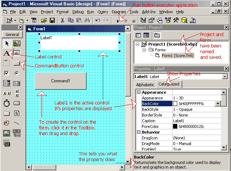The width and height of the screenshot is (231, 171).
Task: Select the Image control in Toolbox
Action: click(7, 133)
